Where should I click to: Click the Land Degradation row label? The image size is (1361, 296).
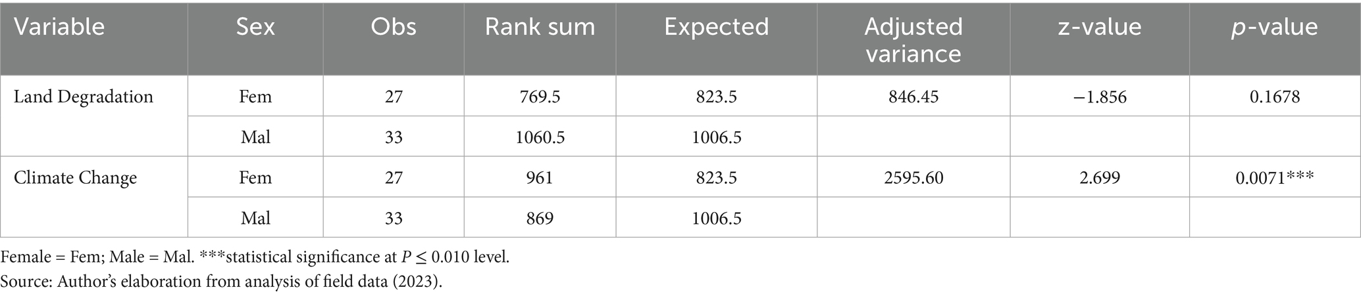pos(84,97)
